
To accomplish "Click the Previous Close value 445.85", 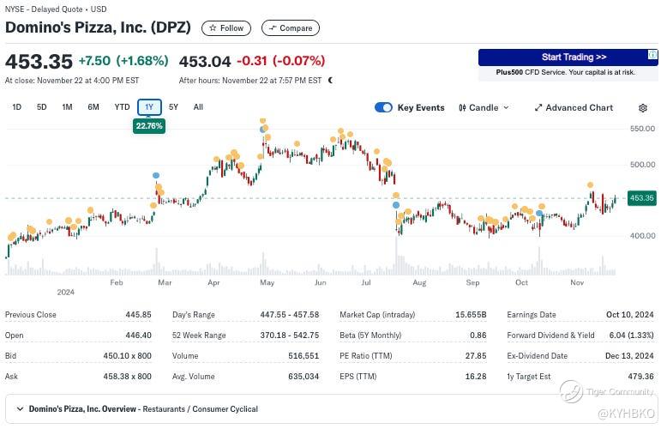I will coord(138,315).
